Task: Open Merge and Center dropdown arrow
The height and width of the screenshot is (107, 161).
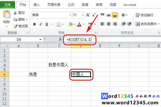Action: tap(159, 24)
